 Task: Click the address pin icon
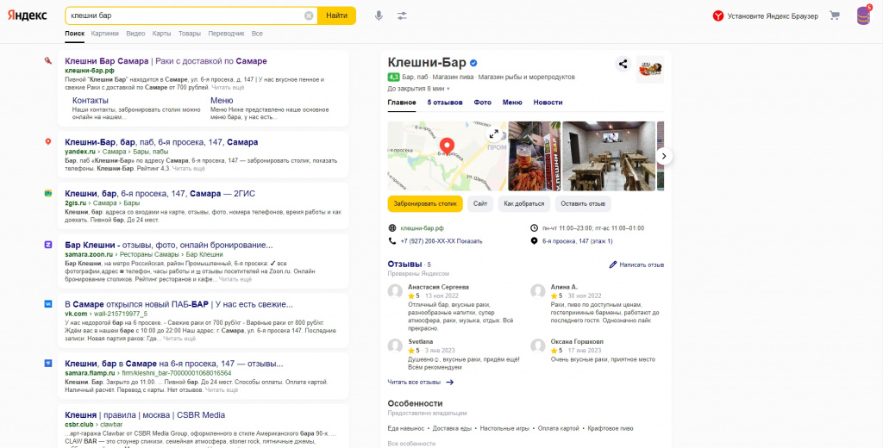534,241
